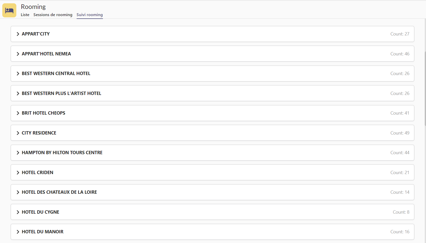This screenshot has width=426, height=243.
Task: Open the Liste tab
Action: (25, 15)
